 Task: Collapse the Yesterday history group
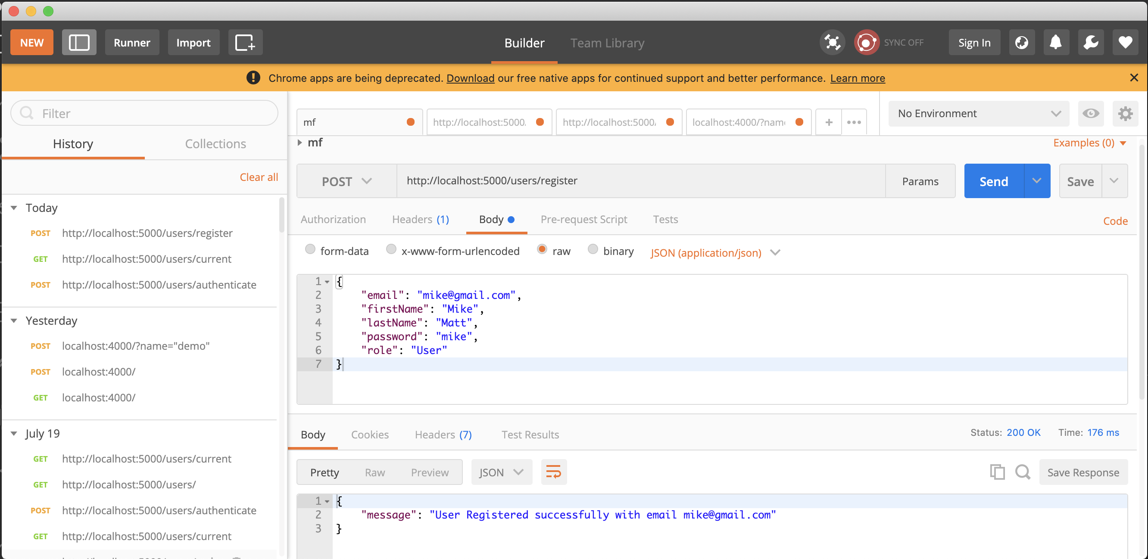[14, 320]
